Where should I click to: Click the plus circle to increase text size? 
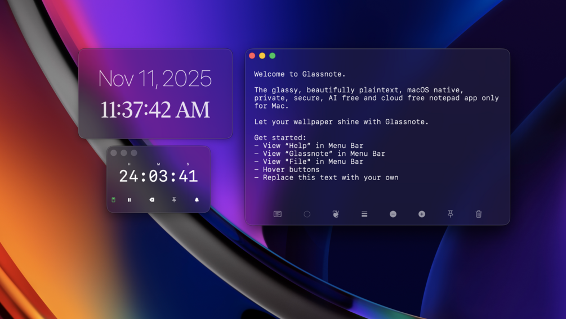pos(422,214)
